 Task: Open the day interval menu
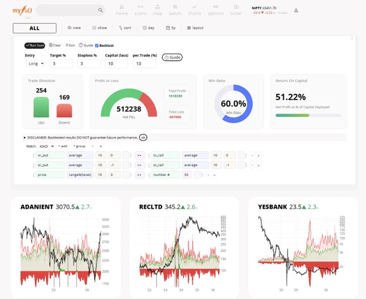coord(149,28)
